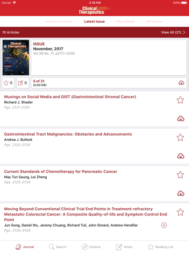
Task: Tap the '10 Articles' header label
Action: [x=11, y=32]
